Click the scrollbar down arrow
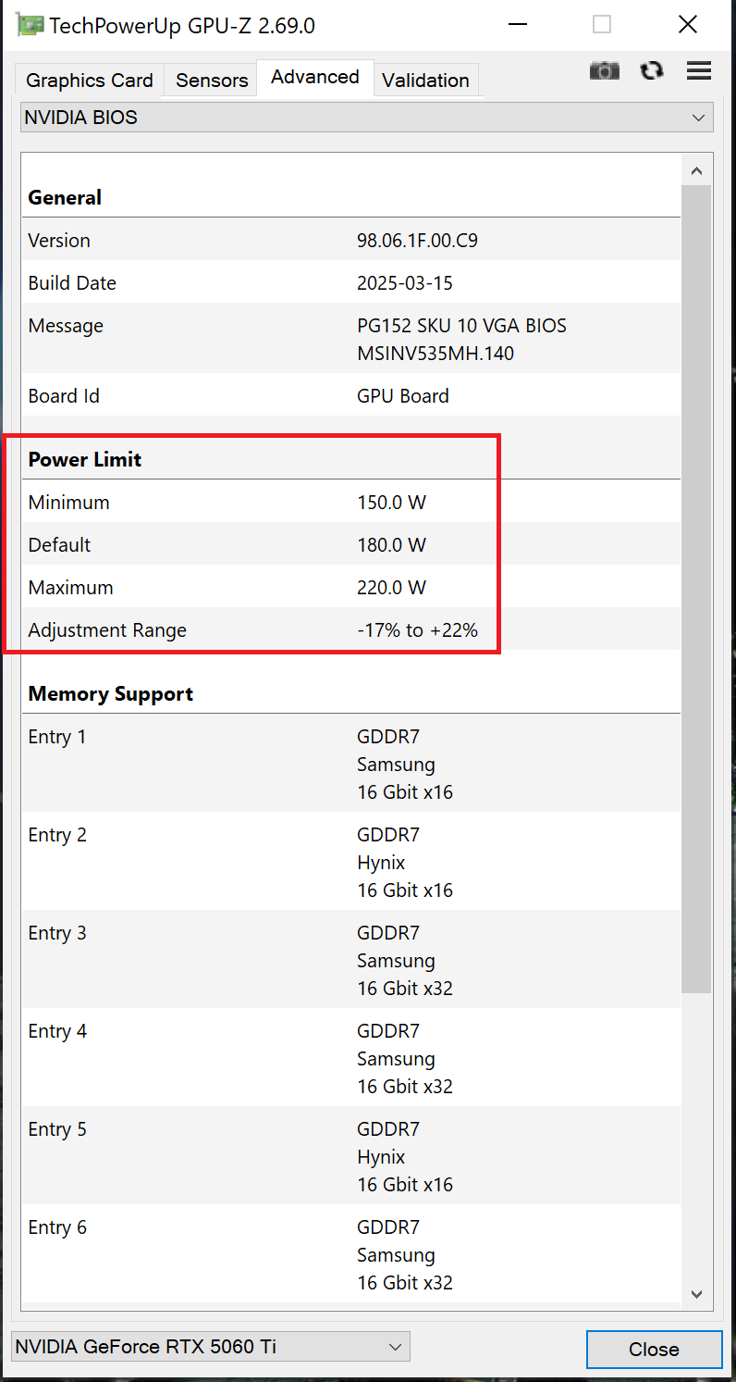Viewport: 736px width, 1382px height. pos(697,1293)
